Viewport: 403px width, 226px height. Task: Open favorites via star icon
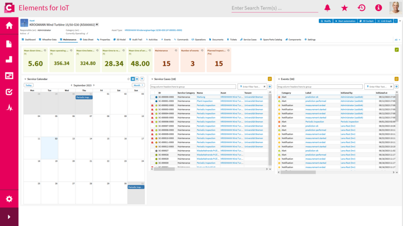pyautogui.click(x=345, y=8)
